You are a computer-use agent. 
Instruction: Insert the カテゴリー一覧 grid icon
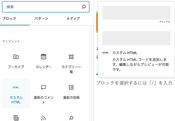pos(71,57)
